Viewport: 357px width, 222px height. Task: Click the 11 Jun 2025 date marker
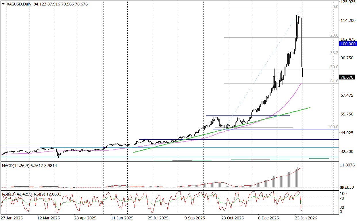click(122, 218)
